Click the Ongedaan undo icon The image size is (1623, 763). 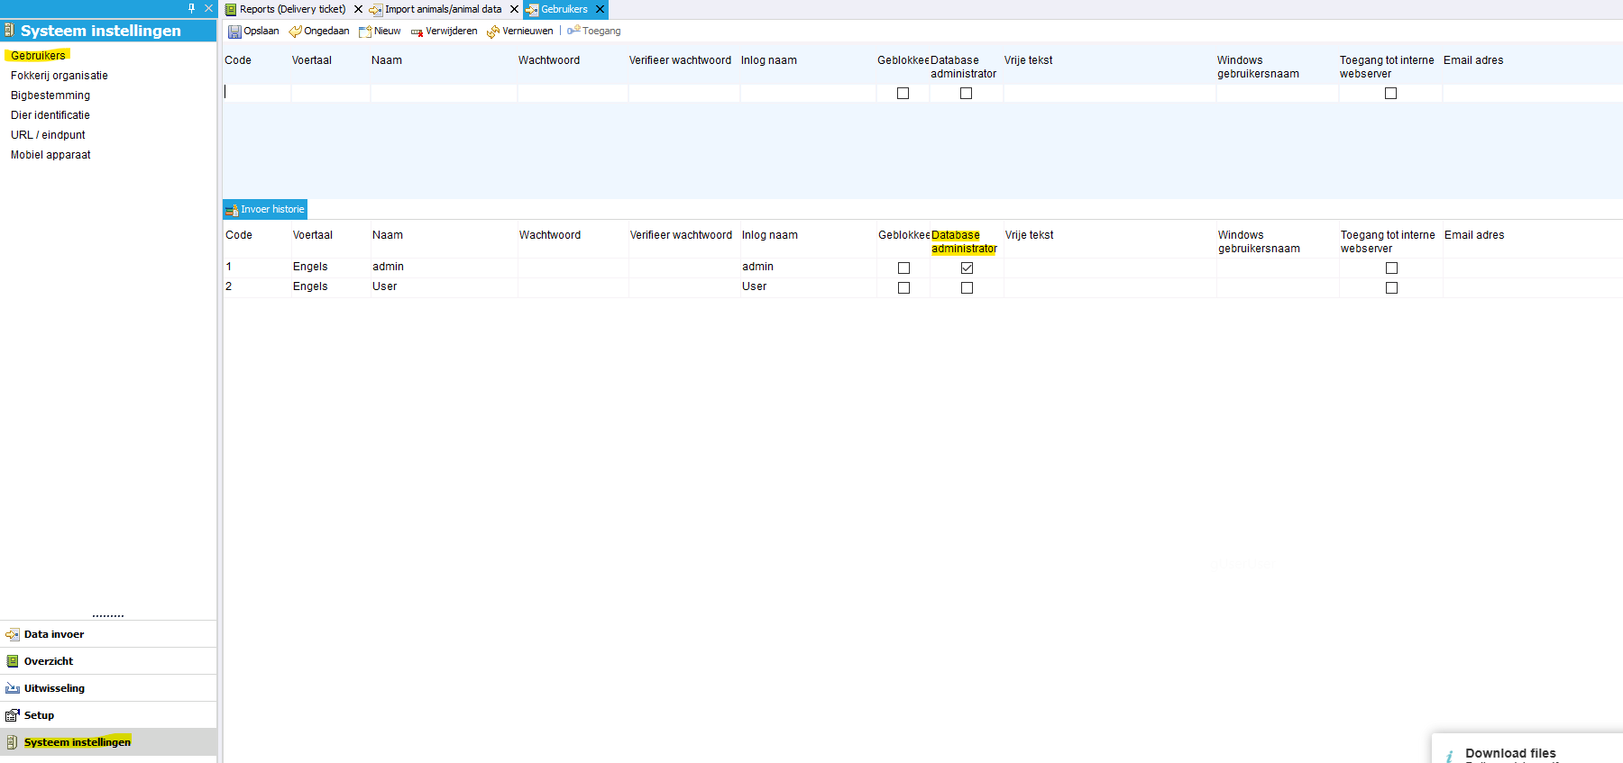click(295, 32)
